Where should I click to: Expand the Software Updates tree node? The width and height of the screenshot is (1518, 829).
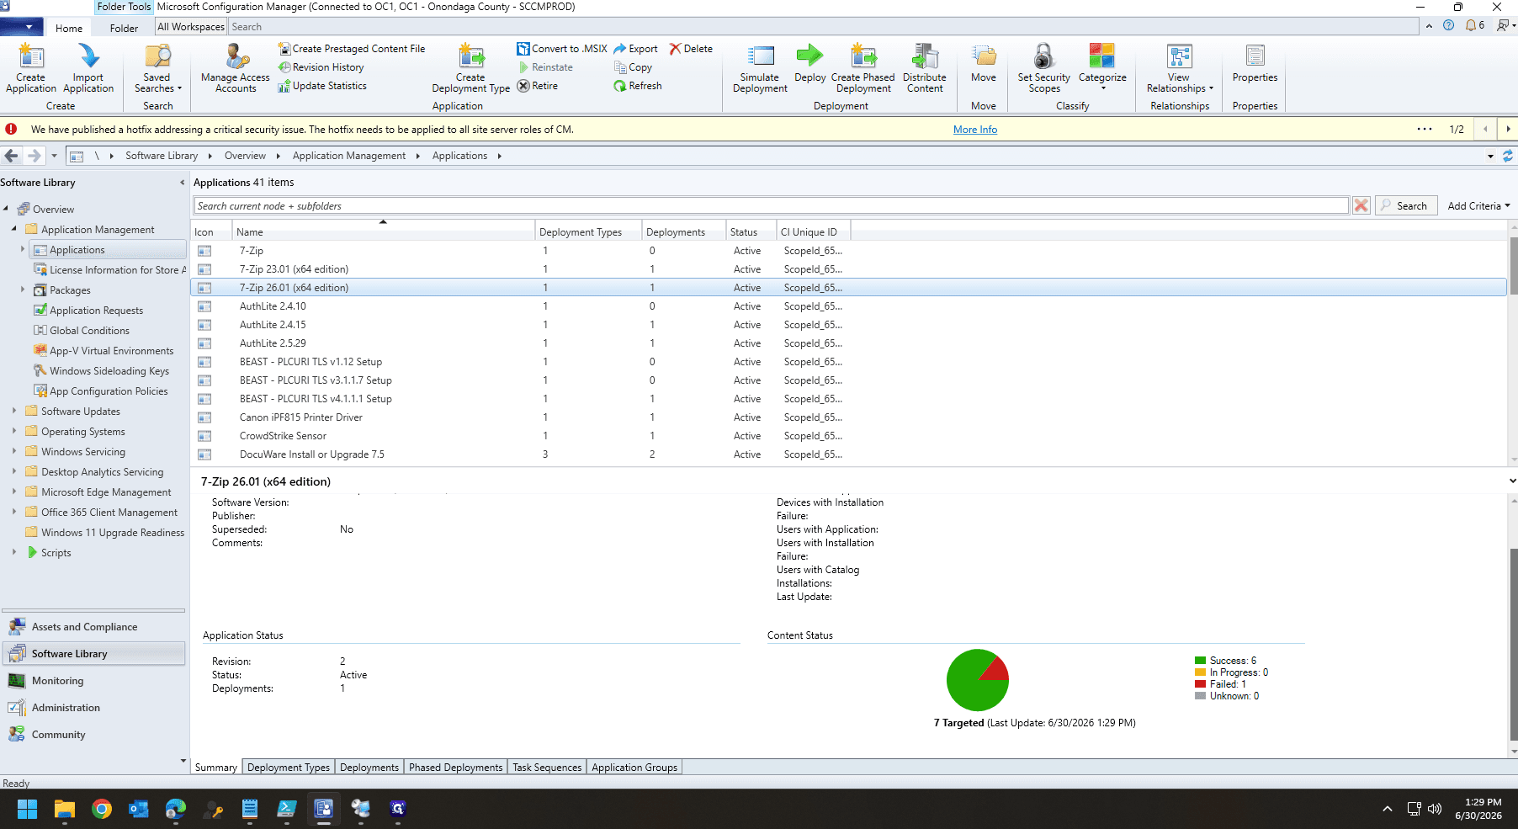pos(14,411)
